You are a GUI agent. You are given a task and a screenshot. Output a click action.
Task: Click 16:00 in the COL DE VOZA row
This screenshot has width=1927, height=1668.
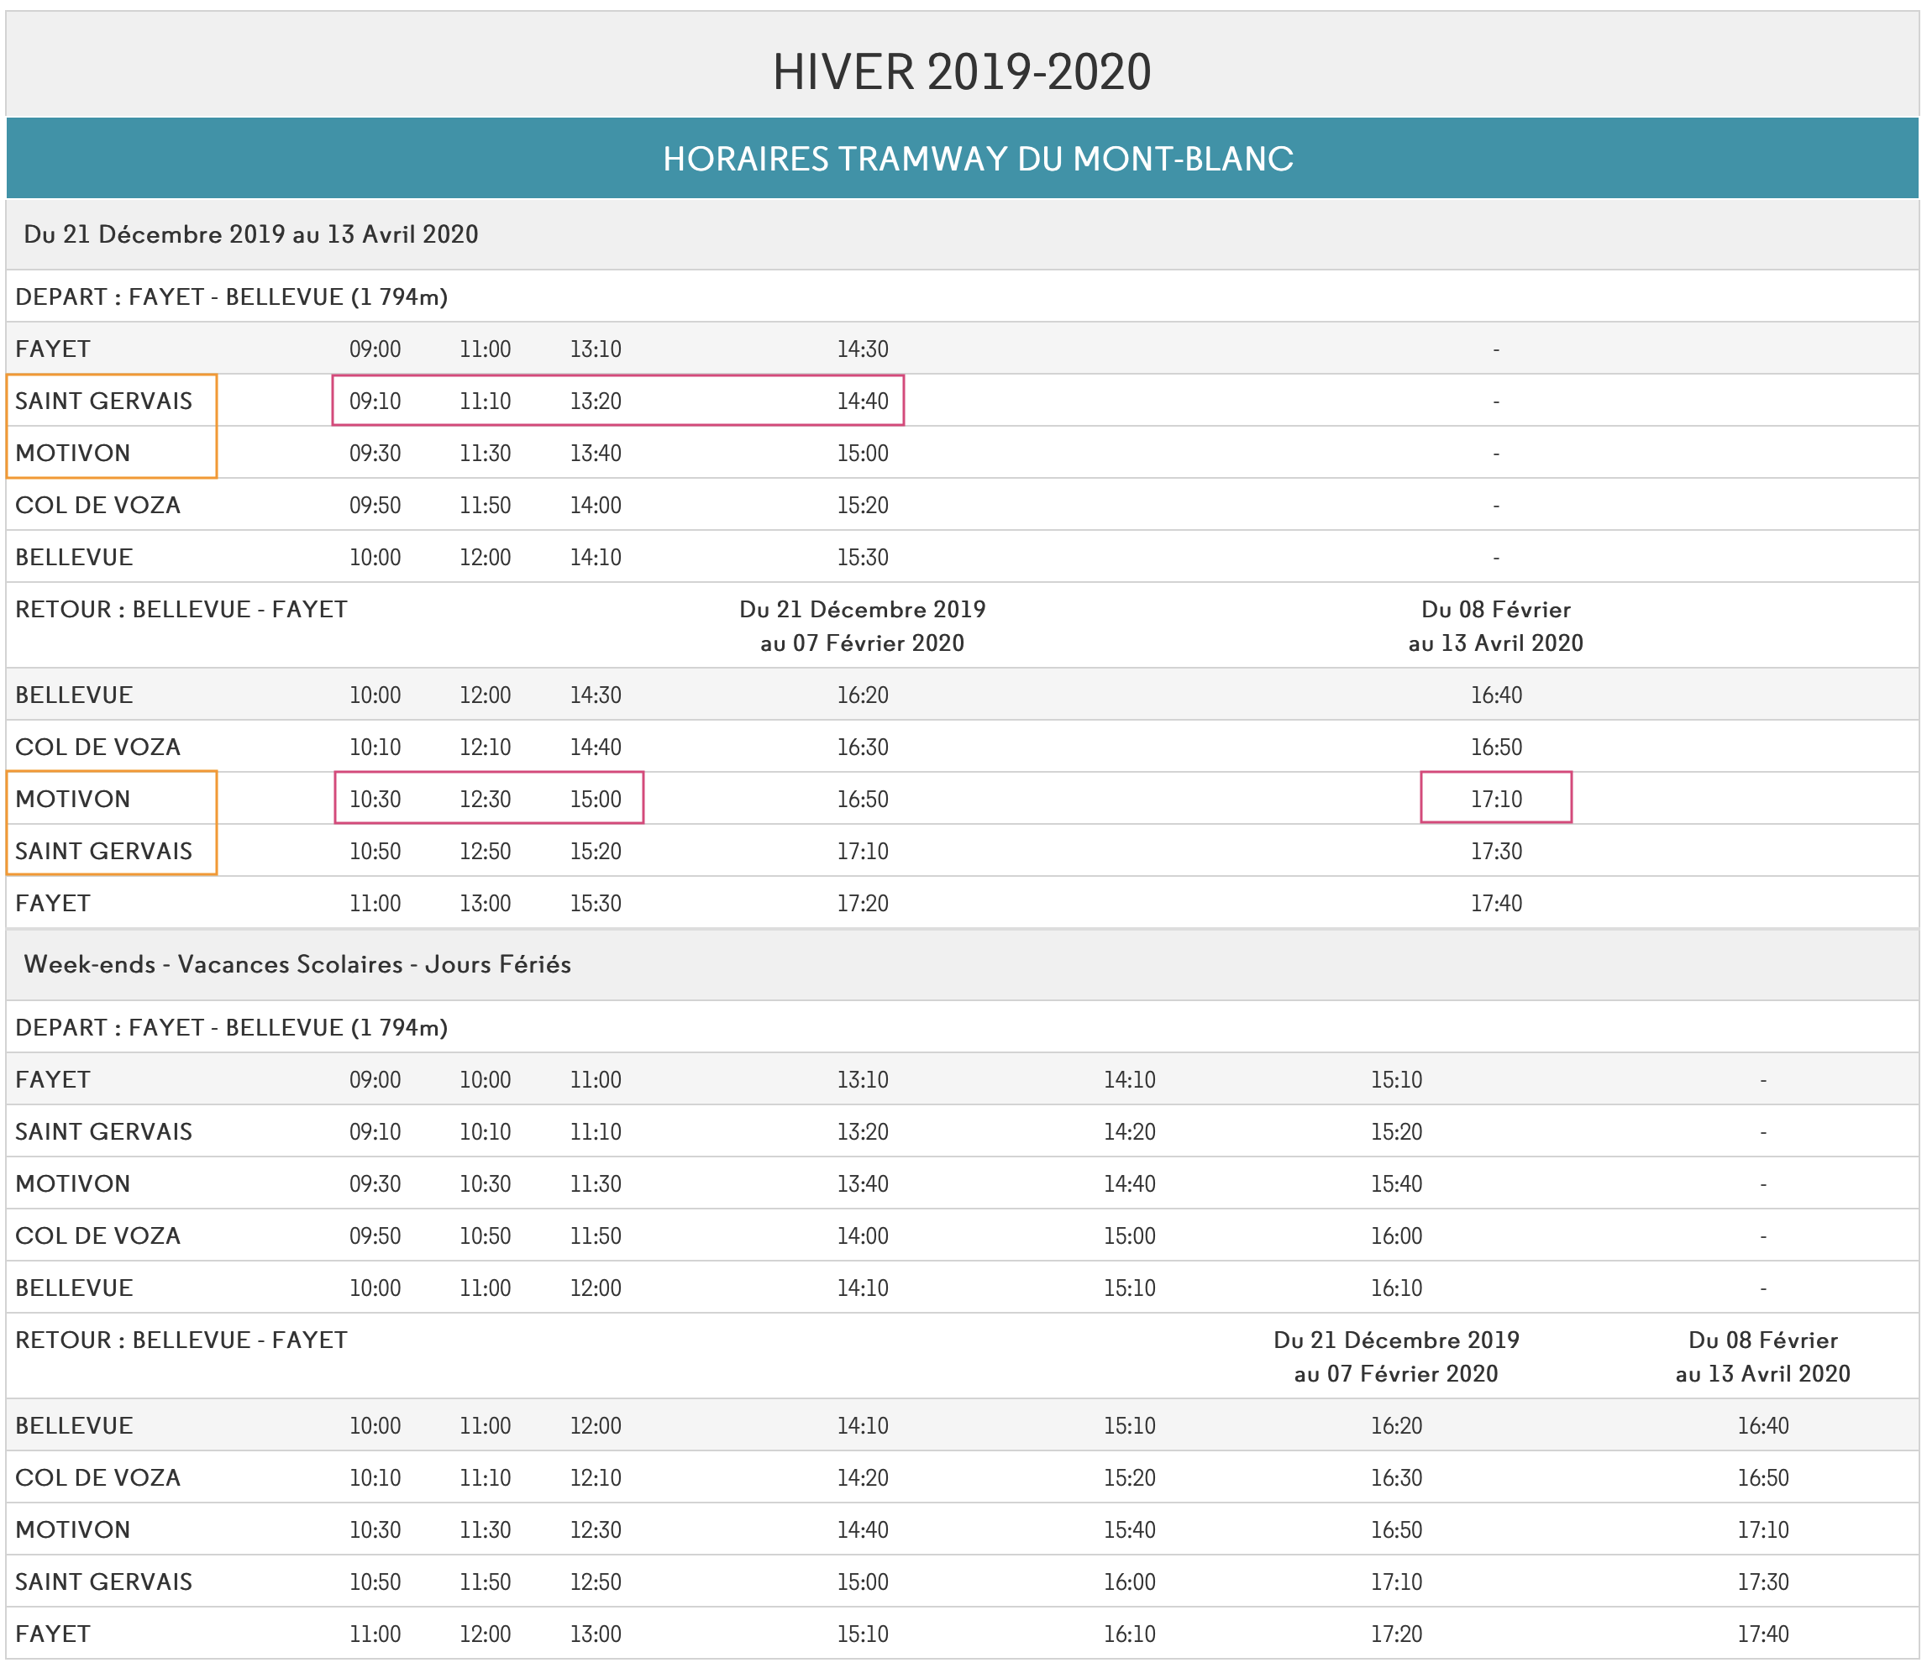(1396, 1235)
